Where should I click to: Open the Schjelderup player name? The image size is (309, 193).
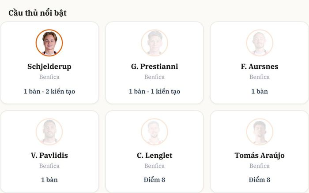(49, 67)
